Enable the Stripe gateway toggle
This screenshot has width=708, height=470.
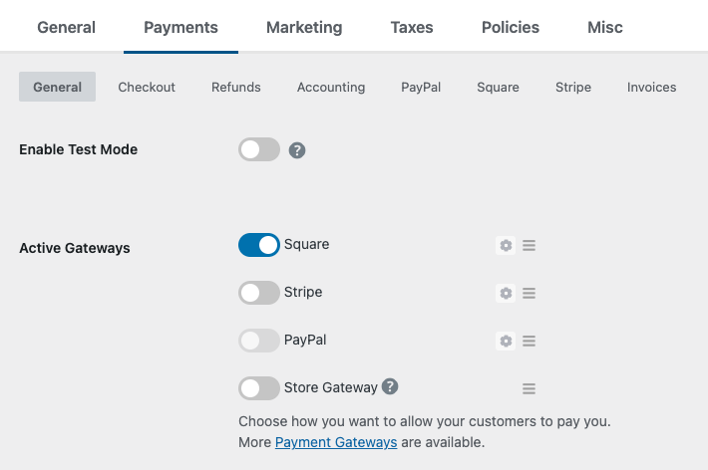tap(259, 293)
